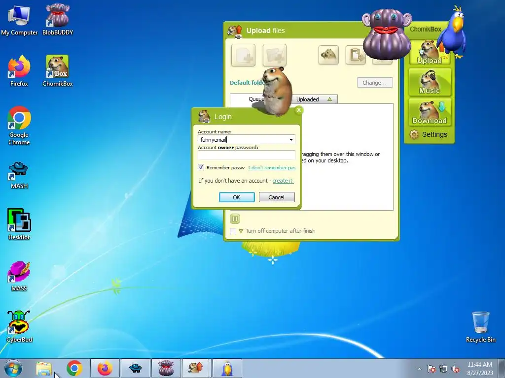The width and height of the screenshot is (505, 378).
Task: Open the MASH desktop shortcut
Action: click(x=19, y=176)
